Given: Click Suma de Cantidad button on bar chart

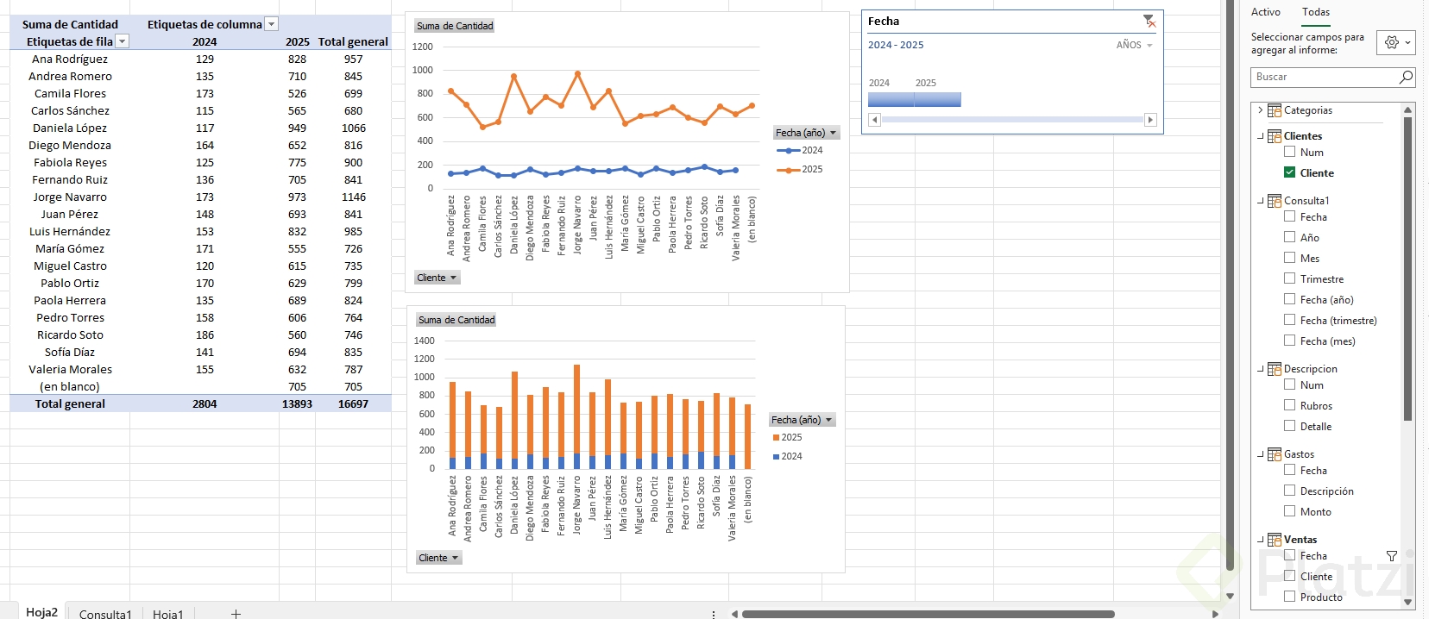Looking at the screenshot, I should tap(456, 320).
